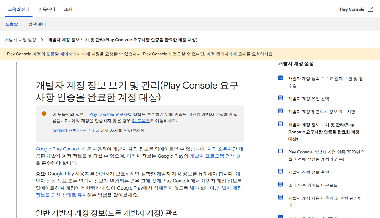Viewport: 380px width, 218px height.
Task: Open sidebar 개발자 계정 유형 선택 article
Action: tap(309, 99)
